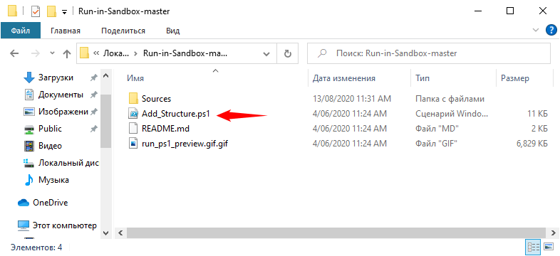Switch to Large icons view layout

click(x=548, y=247)
